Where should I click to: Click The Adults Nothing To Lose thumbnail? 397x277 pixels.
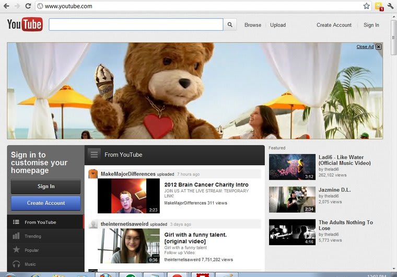click(292, 232)
